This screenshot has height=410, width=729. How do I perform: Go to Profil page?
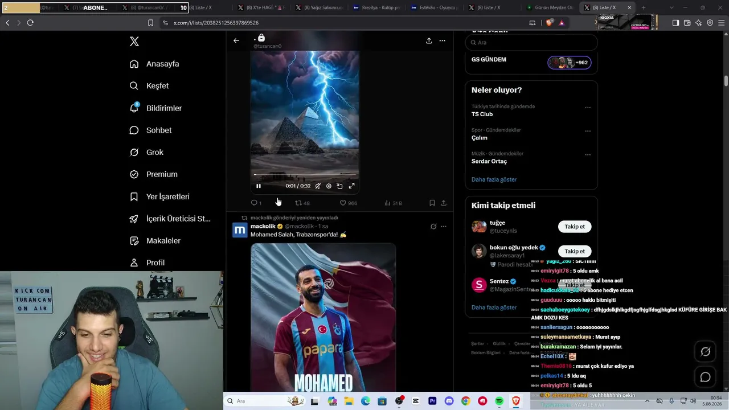(147, 263)
